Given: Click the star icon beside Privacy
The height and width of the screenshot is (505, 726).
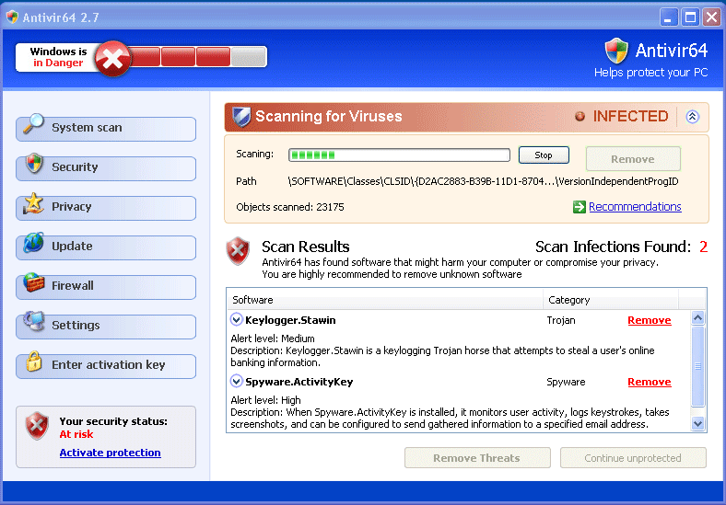Looking at the screenshot, I should pyautogui.click(x=34, y=204).
